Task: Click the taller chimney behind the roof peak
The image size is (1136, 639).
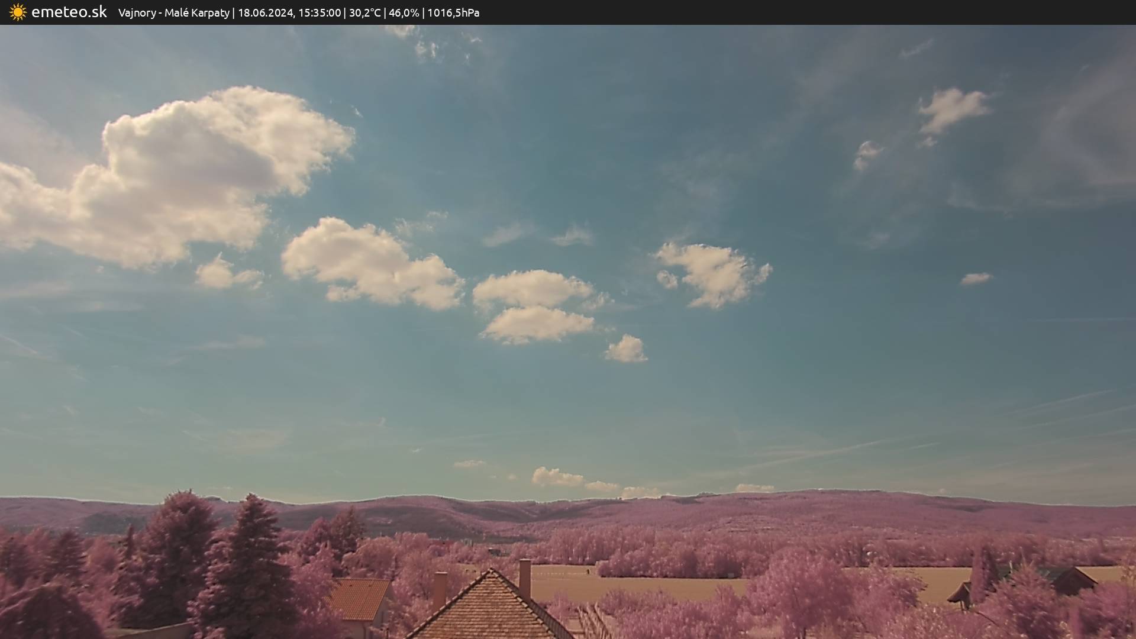Action: (525, 577)
